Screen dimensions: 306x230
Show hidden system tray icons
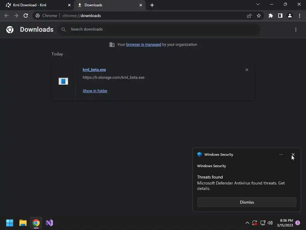(247, 223)
